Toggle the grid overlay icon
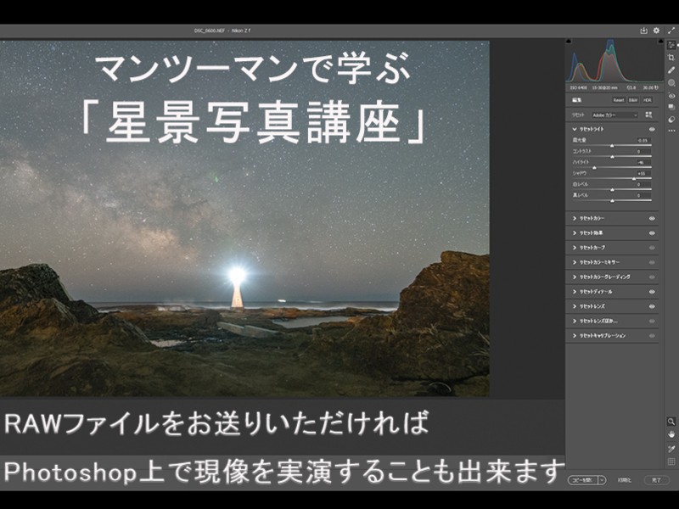The height and width of the screenshot is (509, 679). pos(671,461)
